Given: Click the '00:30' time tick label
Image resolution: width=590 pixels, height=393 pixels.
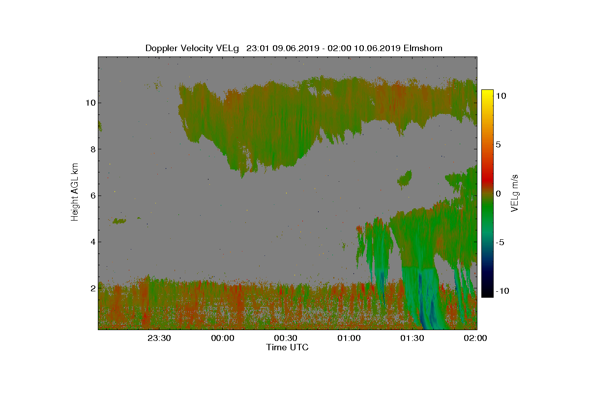Looking at the screenshot, I should click(286, 338).
